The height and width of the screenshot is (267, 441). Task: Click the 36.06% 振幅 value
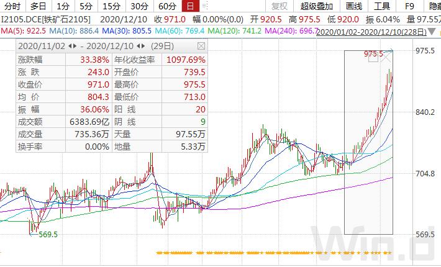94,109
